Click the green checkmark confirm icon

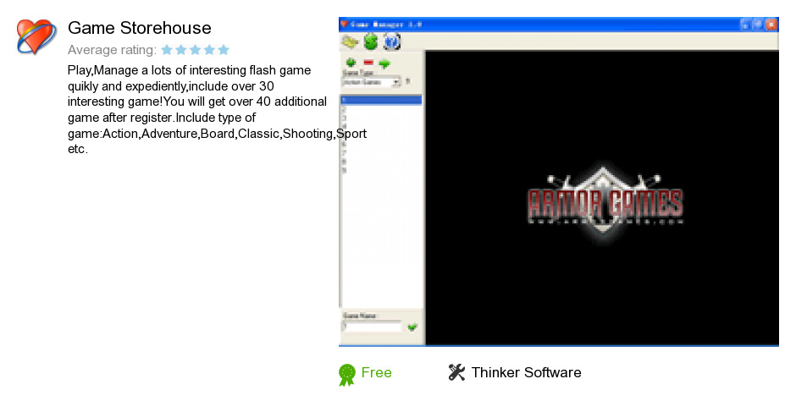click(x=412, y=327)
